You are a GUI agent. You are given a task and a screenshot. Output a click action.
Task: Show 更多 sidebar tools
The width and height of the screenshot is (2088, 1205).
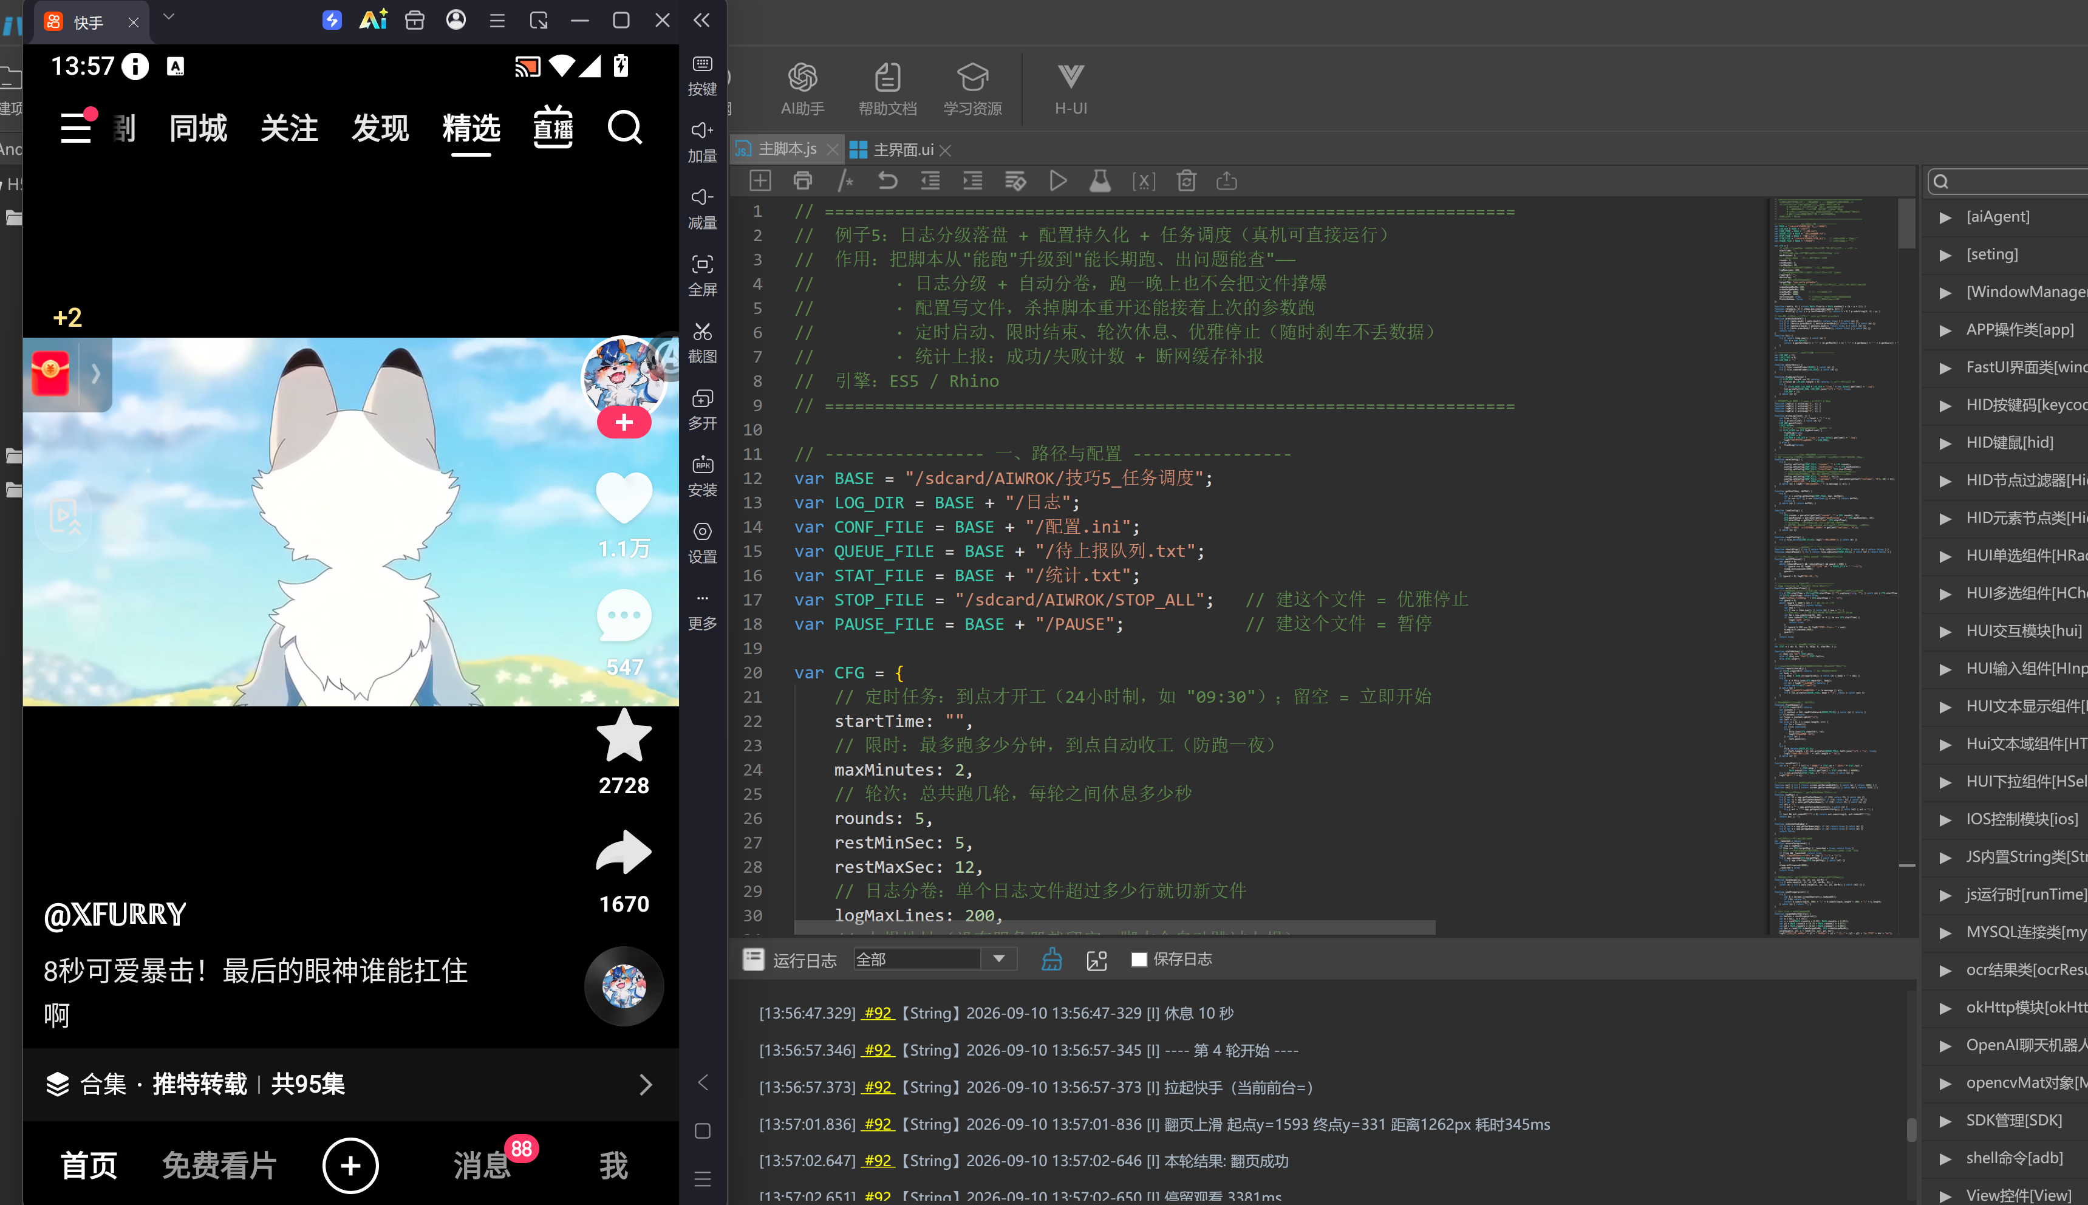click(702, 611)
